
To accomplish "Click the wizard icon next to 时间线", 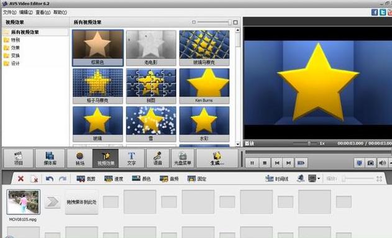I will (x=301, y=178).
